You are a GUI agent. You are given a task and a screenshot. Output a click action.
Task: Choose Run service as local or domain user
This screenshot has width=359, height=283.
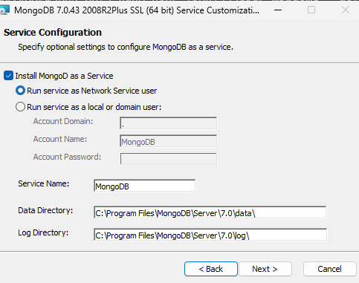coord(20,107)
